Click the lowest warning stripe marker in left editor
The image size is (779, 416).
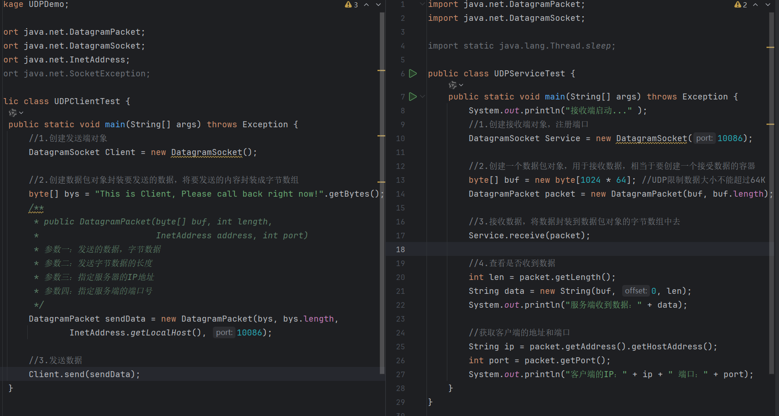pos(382,182)
